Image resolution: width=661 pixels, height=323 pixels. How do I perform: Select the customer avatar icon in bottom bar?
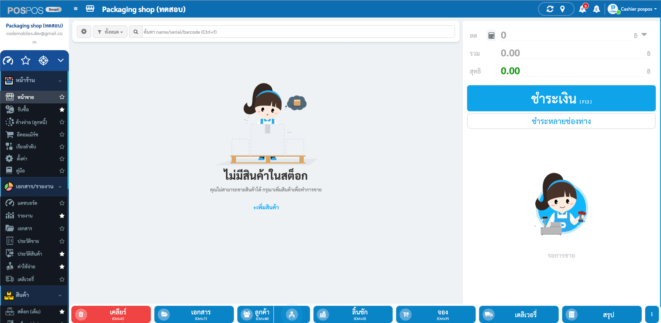point(292,314)
